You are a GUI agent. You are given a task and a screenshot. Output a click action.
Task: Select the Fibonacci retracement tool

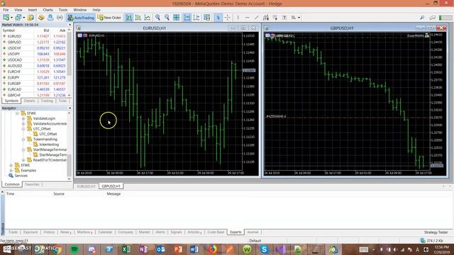point(275,18)
